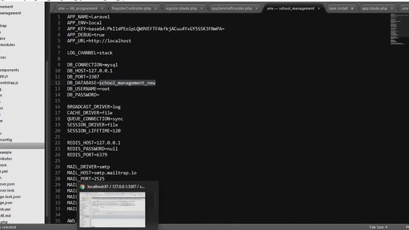The height and width of the screenshot is (230, 409).
Task: Select the highlighted school_management_new value
Action: coord(127,83)
